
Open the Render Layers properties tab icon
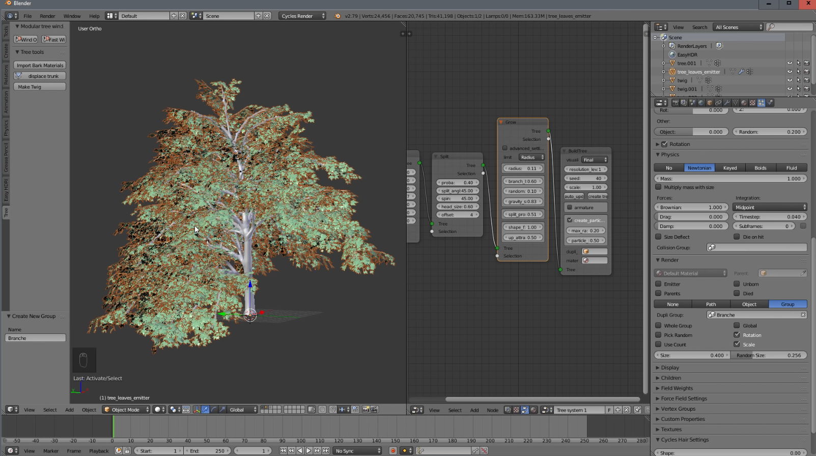point(684,103)
